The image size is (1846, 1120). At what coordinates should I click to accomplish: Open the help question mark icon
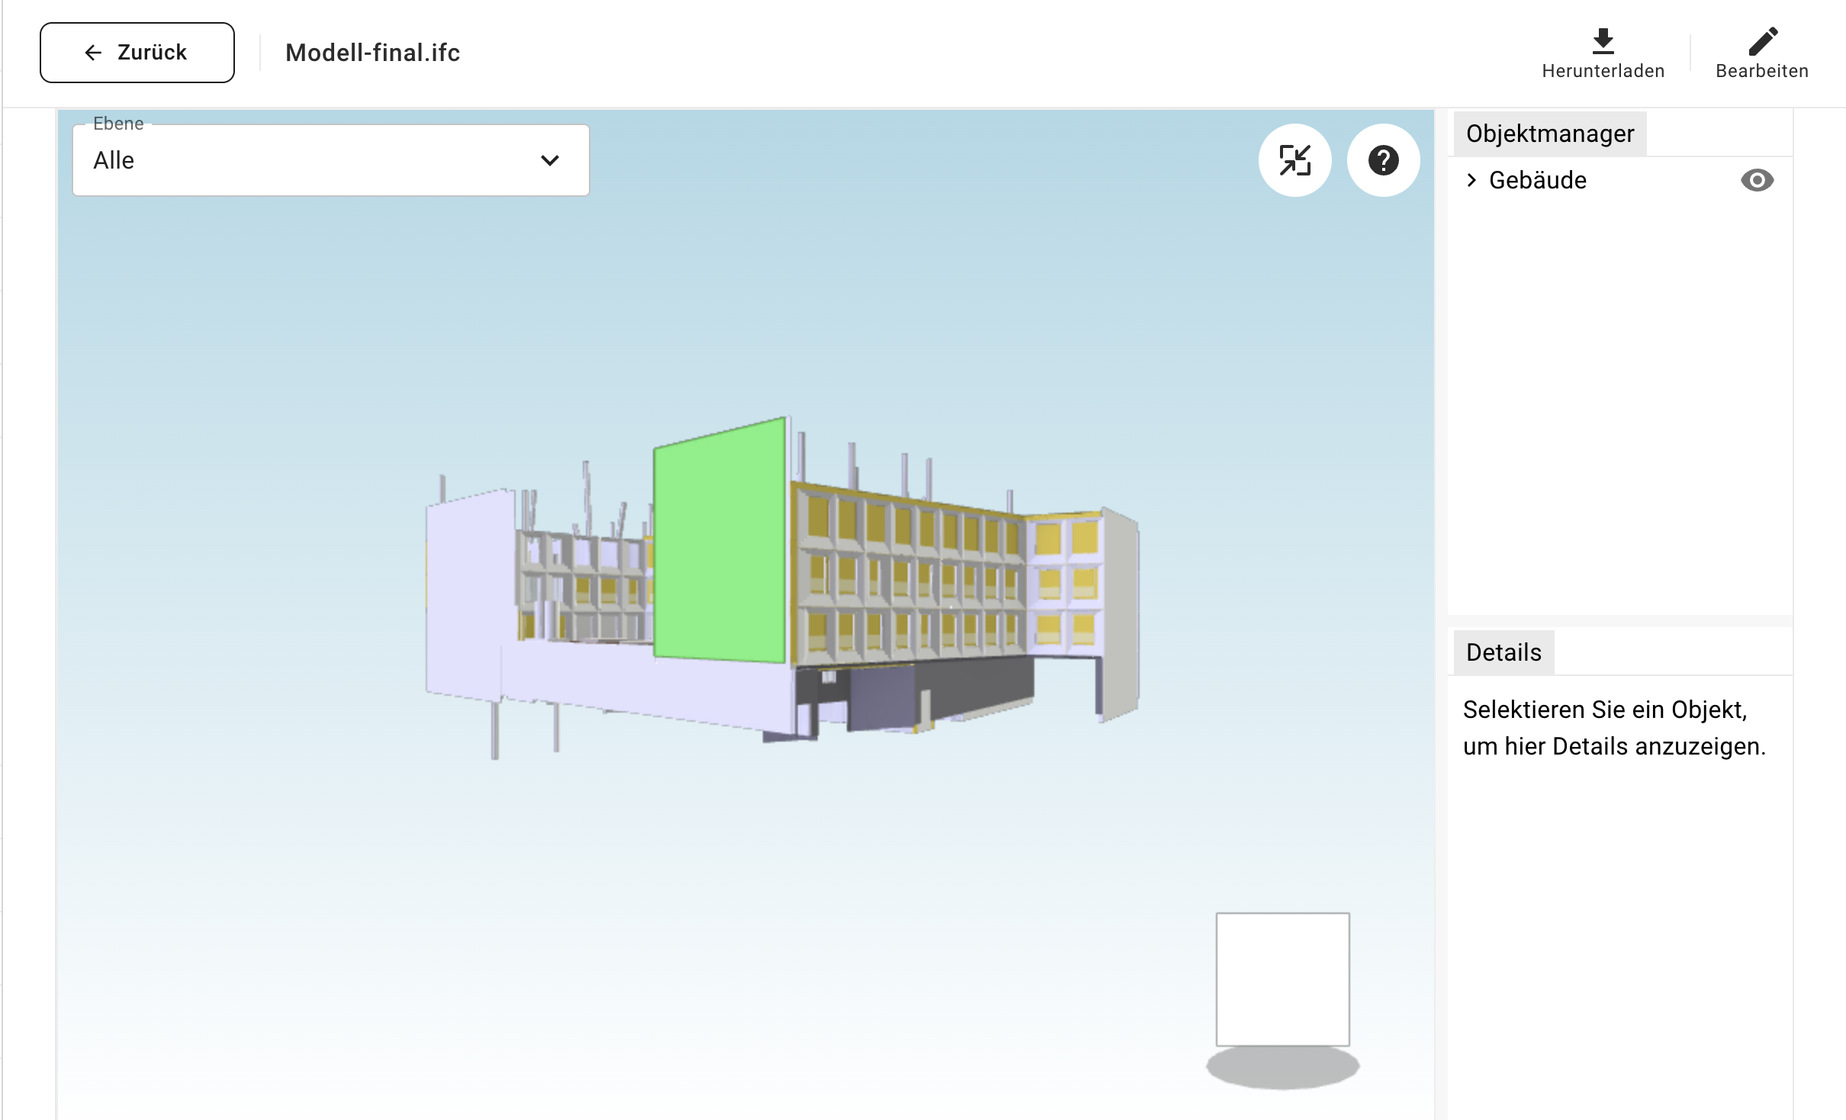[x=1383, y=160]
